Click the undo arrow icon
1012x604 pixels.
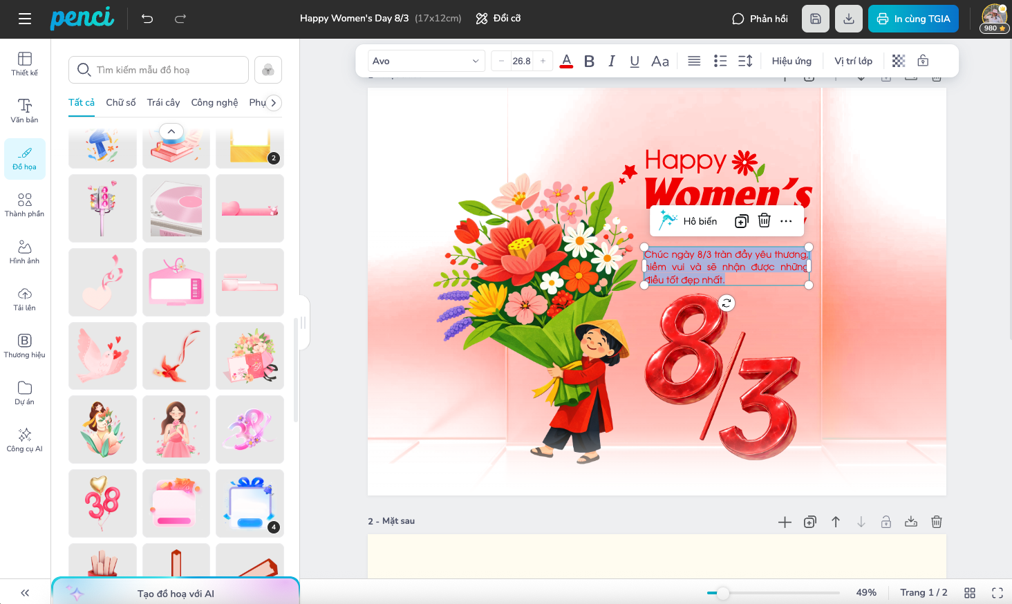[x=147, y=19]
